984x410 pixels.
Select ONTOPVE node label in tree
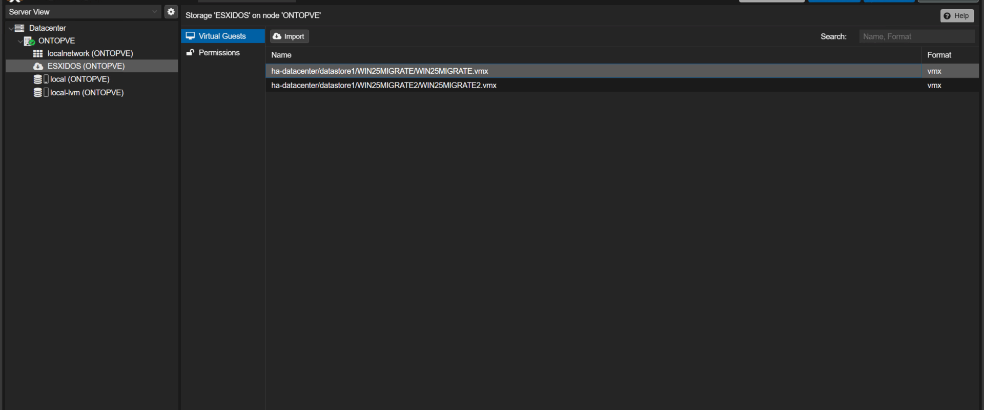pyautogui.click(x=56, y=40)
